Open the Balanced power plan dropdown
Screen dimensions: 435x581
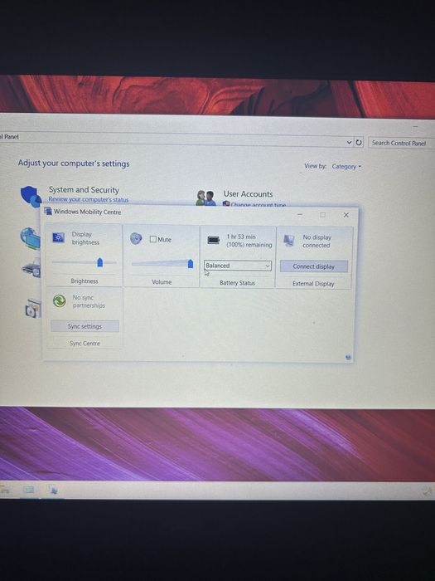tap(238, 266)
